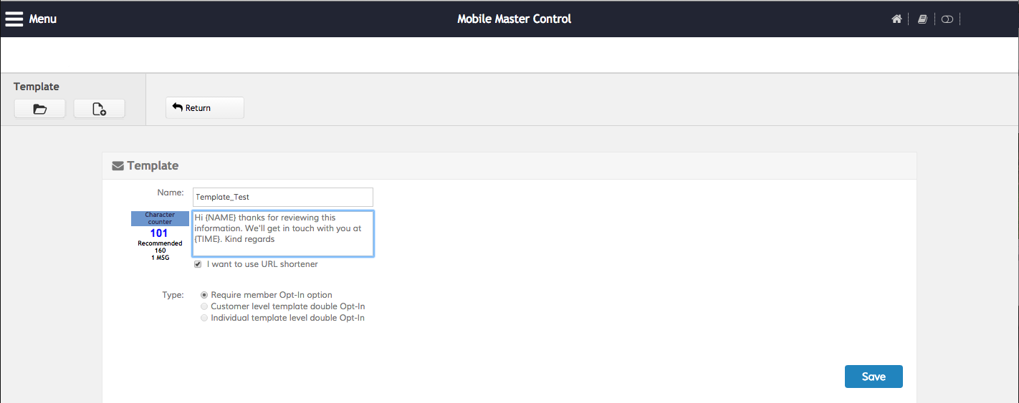1019x403 pixels.
Task: Click the toggle switch icon in header
Action: tap(947, 19)
